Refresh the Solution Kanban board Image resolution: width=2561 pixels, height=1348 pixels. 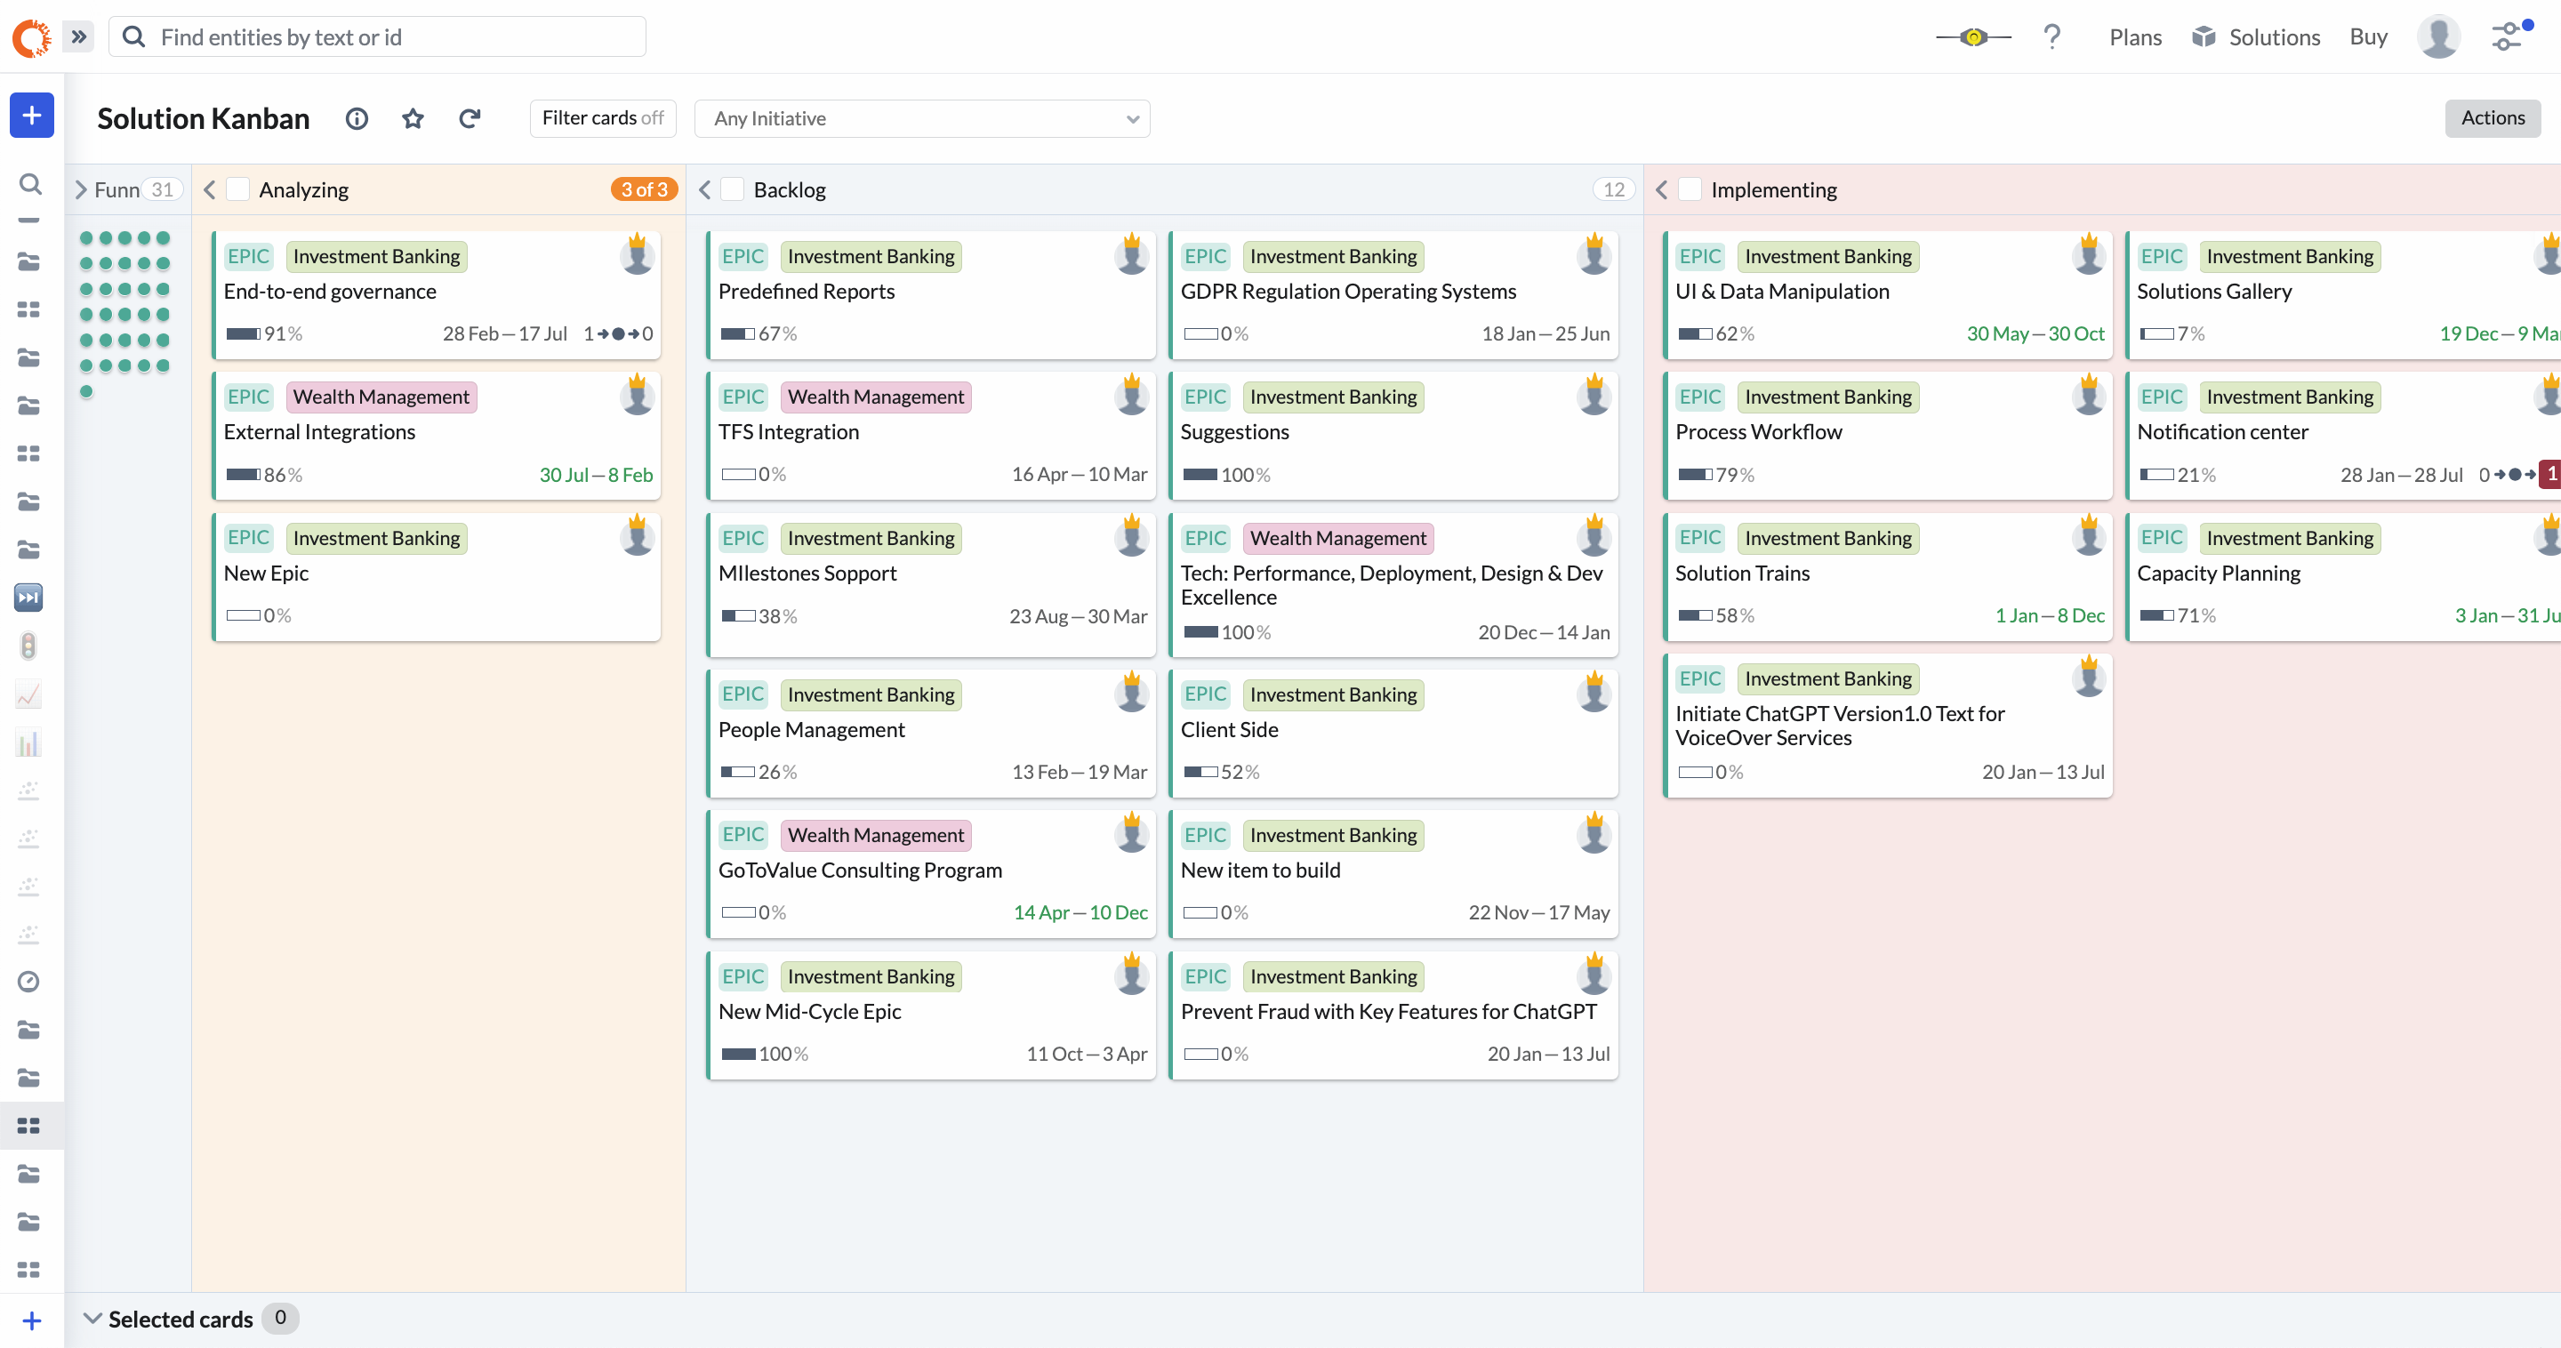tap(470, 118)
